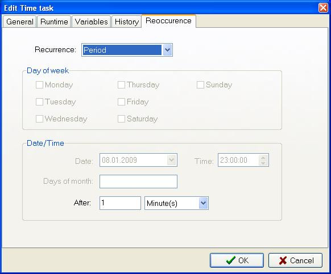The image size is (331, 274).
Task: Tick the Thursday checkbox
Action: pos(121,85)
